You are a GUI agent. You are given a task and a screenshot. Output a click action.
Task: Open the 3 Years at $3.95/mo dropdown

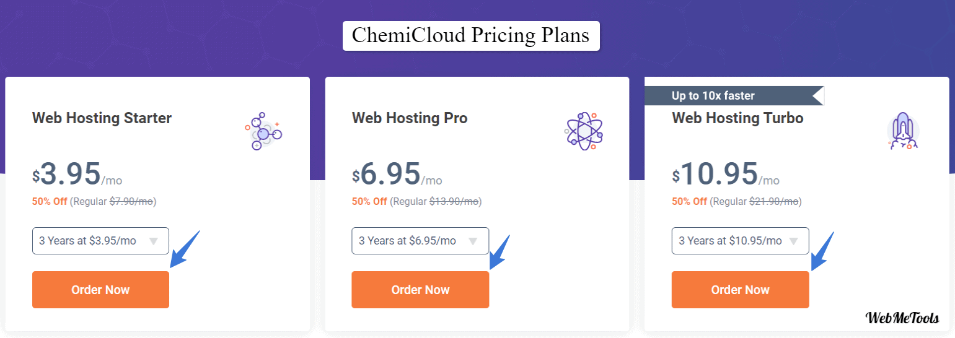point(100,241)
